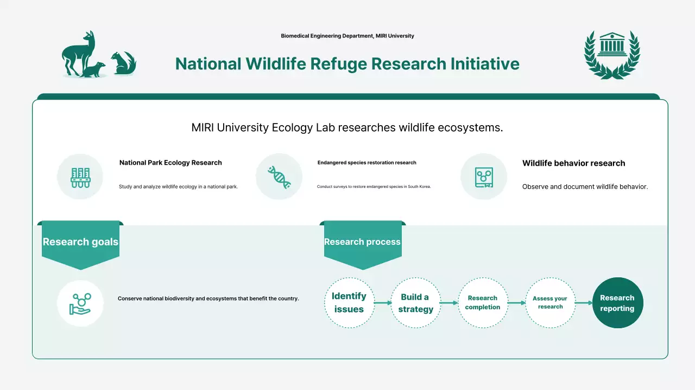Select the Research goals banner

[80, 243]
